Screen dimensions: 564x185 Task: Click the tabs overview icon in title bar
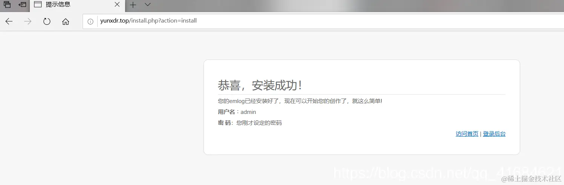coord(7,5)
